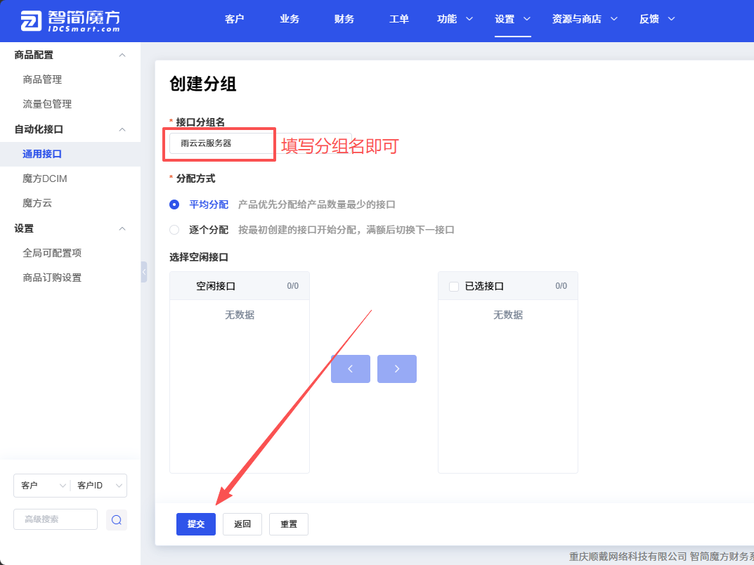Select the 逐个分配 radio option

click(174, 230)
